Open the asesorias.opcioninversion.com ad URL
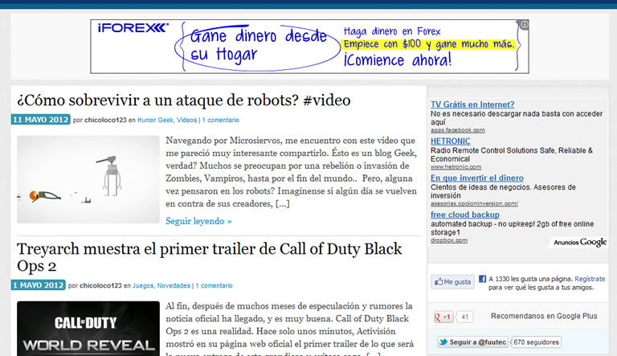Viewport: 617px width, 356px height. 474,203
